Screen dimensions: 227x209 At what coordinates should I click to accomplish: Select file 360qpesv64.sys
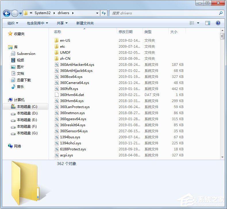pos(73,119)
